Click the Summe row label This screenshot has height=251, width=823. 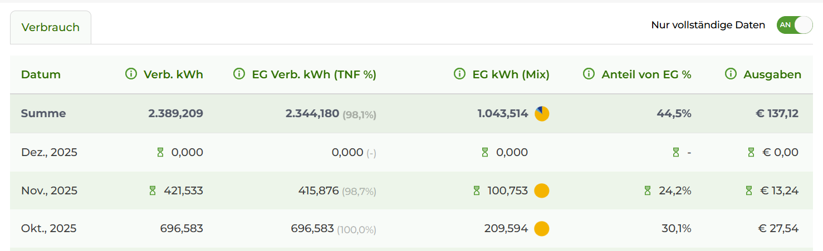(x=43, y=114)
